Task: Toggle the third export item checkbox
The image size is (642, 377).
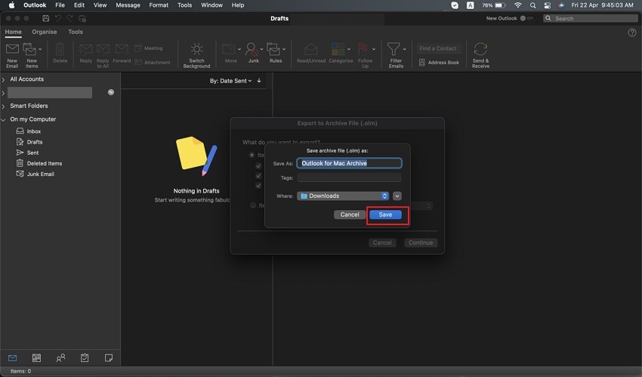Action: [x=258, y=185]
